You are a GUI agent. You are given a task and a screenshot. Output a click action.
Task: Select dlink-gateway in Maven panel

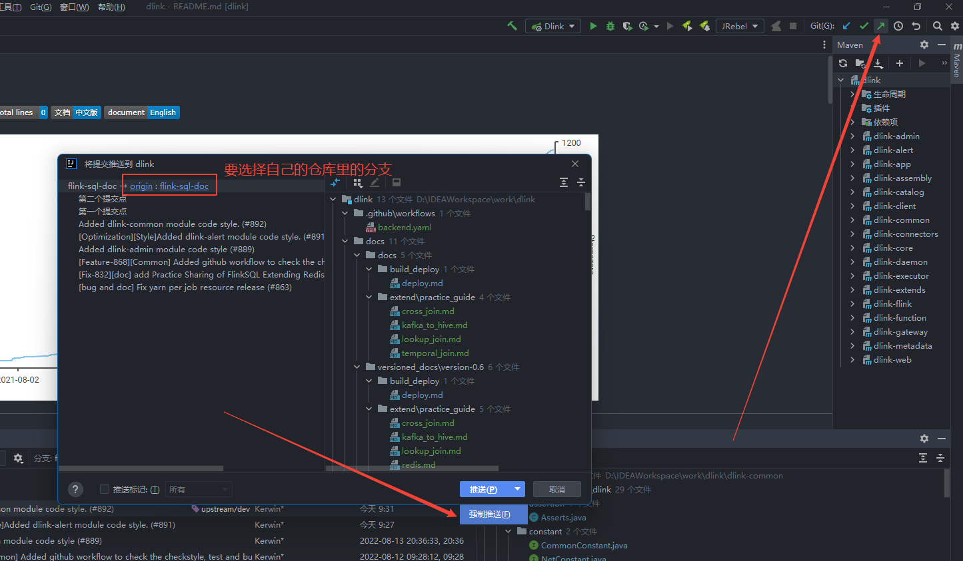point(900,331)
